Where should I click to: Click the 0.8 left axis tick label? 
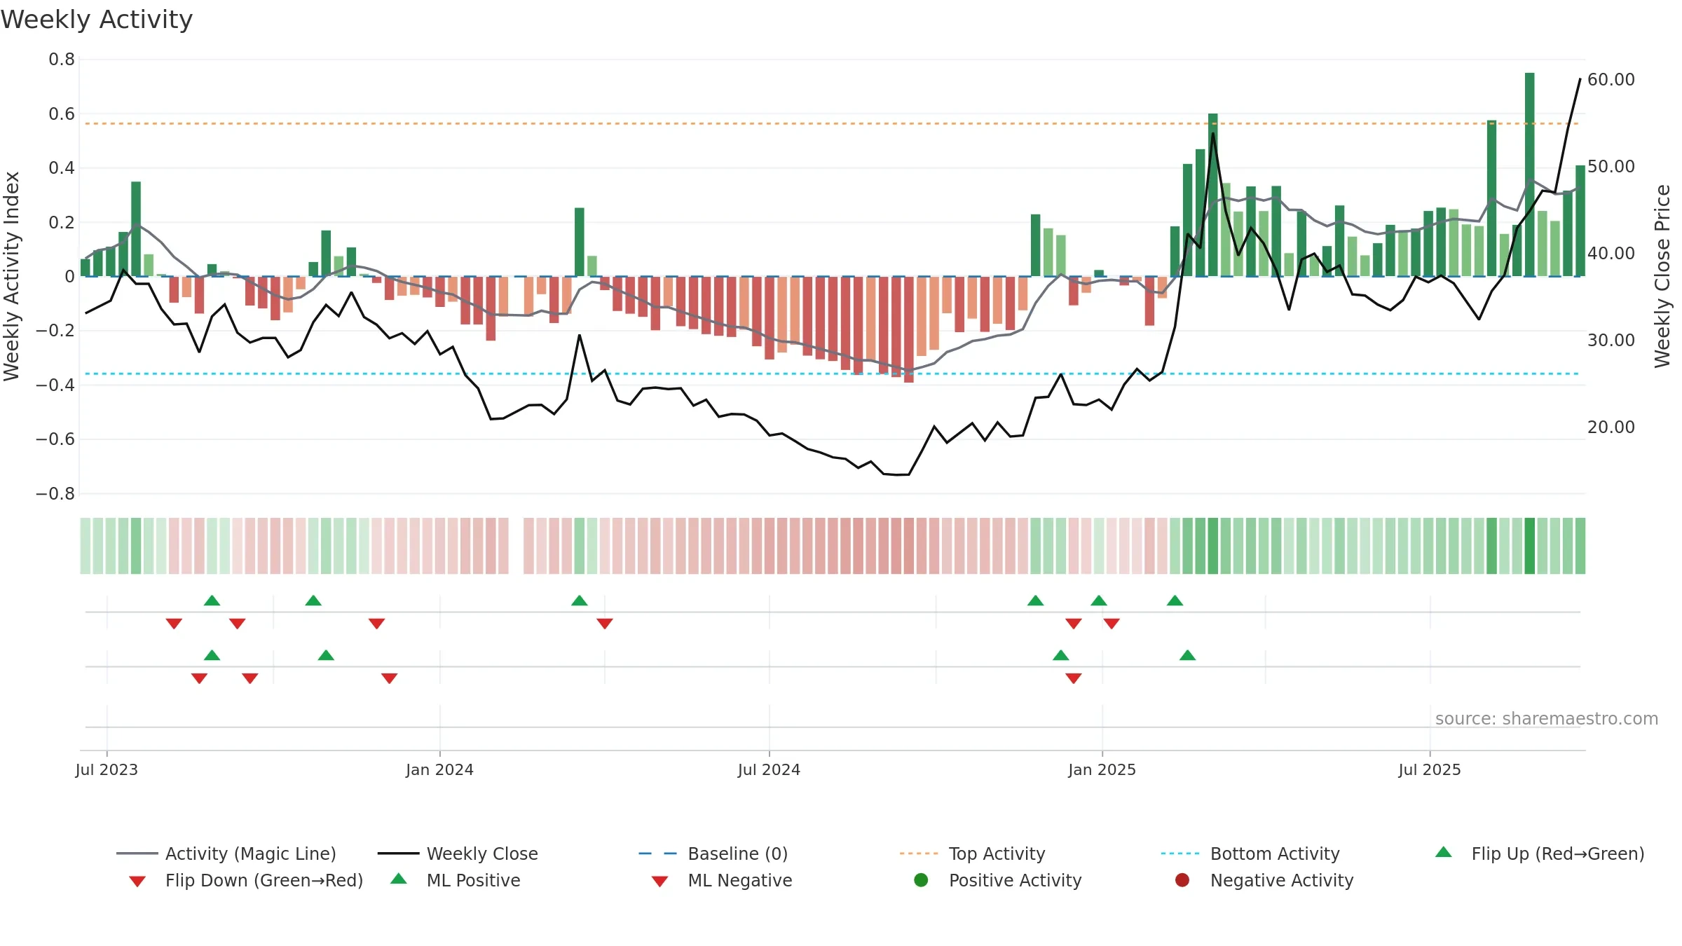(62, 60)
